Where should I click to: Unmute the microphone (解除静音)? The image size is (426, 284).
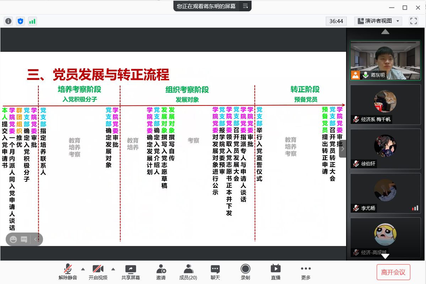pos(68,272)
